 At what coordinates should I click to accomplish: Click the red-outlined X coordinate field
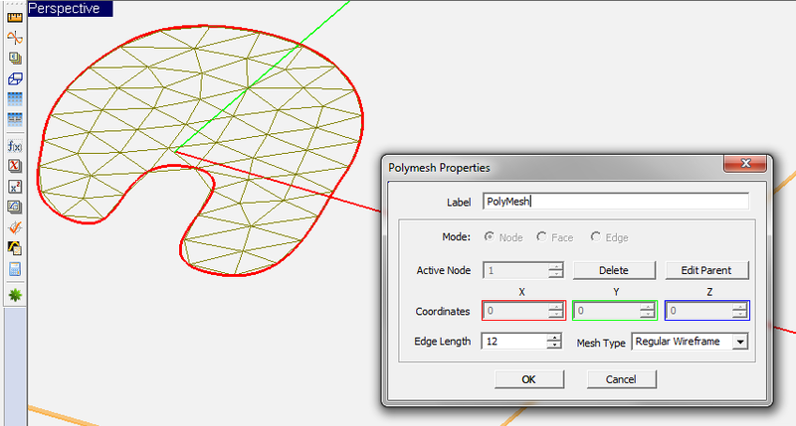tap(523, 311)
